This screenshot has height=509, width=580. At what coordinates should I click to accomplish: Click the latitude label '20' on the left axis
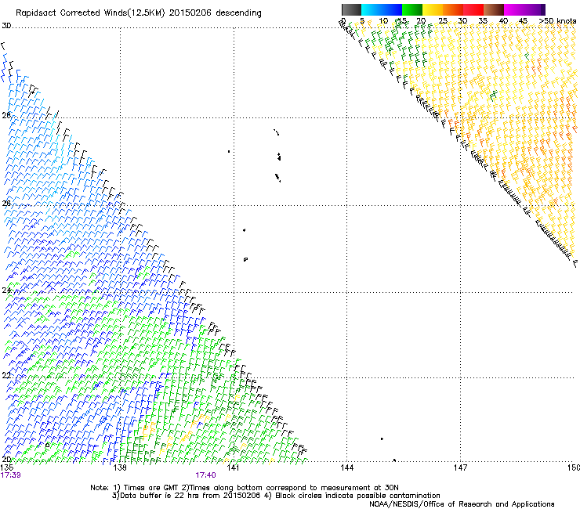pyautogui.click(x=6, y=459)
